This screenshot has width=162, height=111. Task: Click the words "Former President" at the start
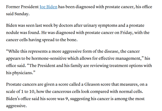(22, 7)
